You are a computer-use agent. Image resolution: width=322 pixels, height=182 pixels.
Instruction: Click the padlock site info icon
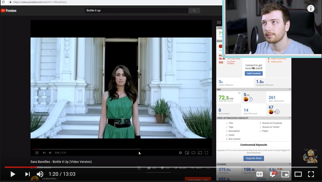[x=10, y=2]
